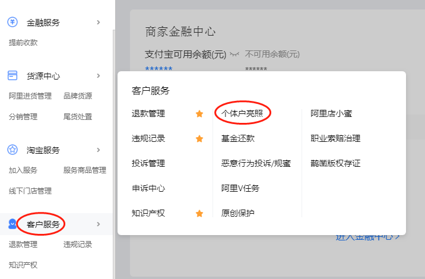The image size is (425, 279).
Task: Toggle the star beside 违规记录 in popup
Action: [199, 138]
